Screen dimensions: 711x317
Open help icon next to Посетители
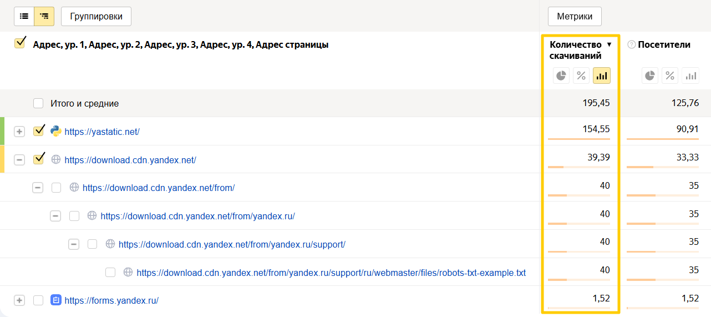[631, 45]
